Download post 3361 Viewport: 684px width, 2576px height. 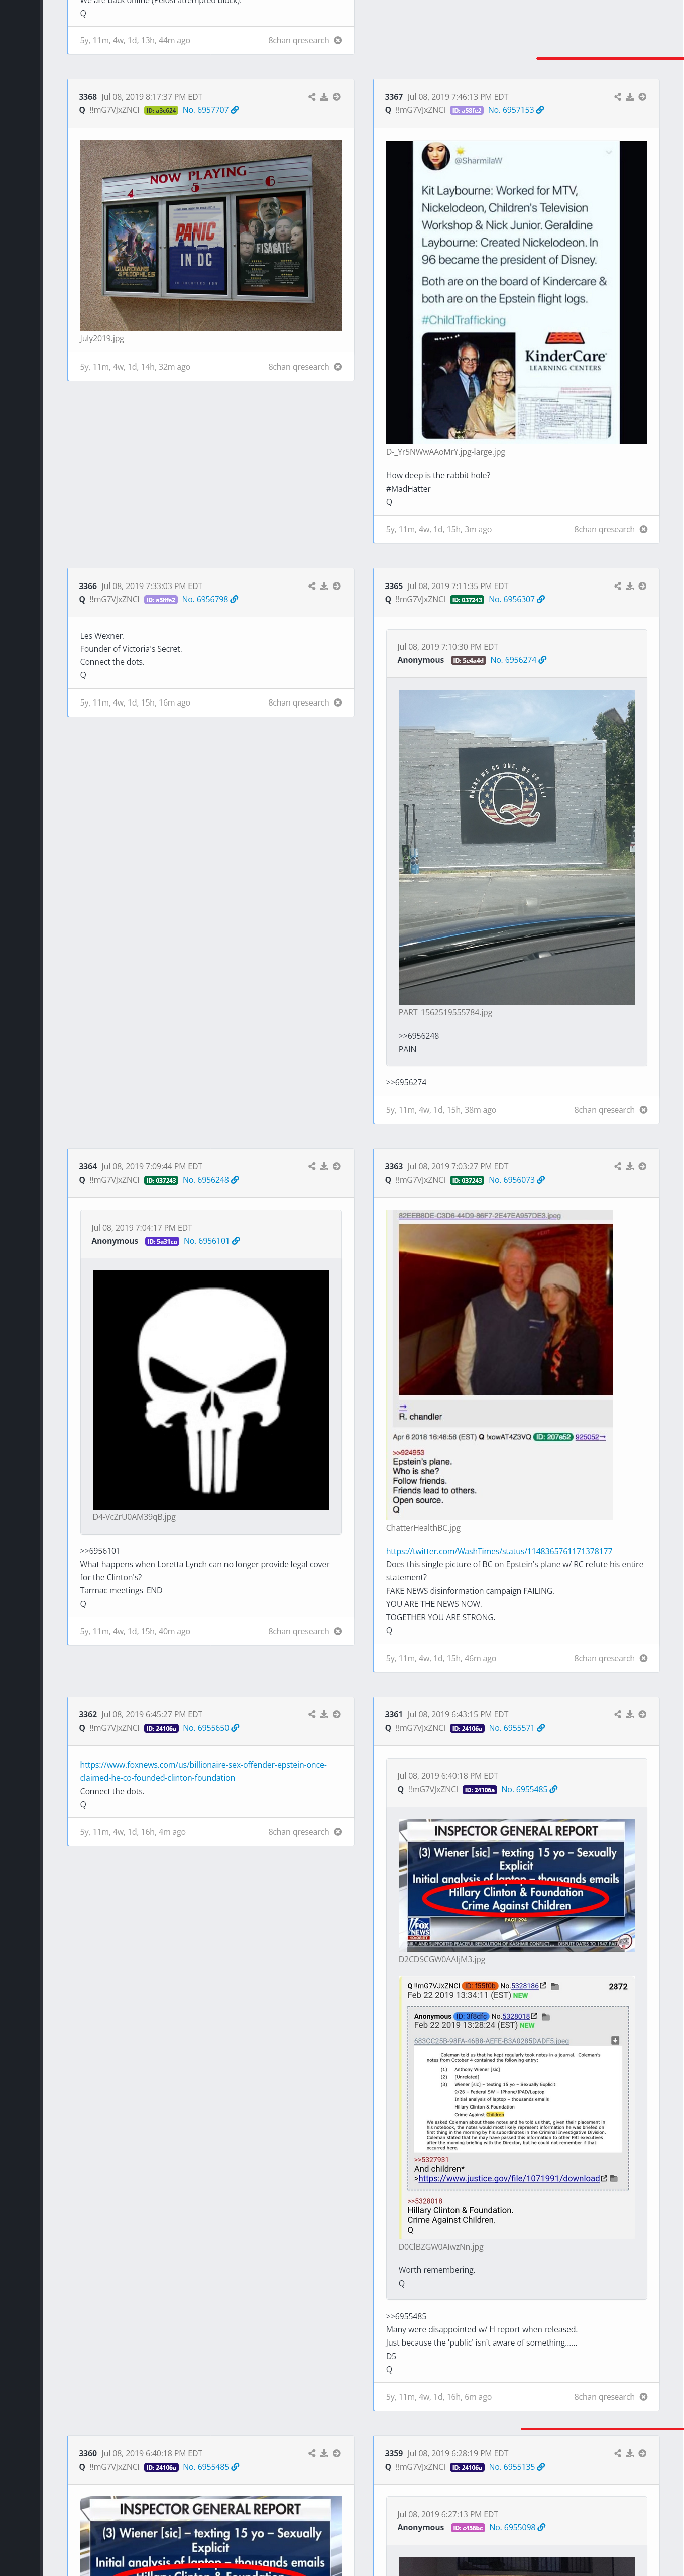[x=630, y=1714]
